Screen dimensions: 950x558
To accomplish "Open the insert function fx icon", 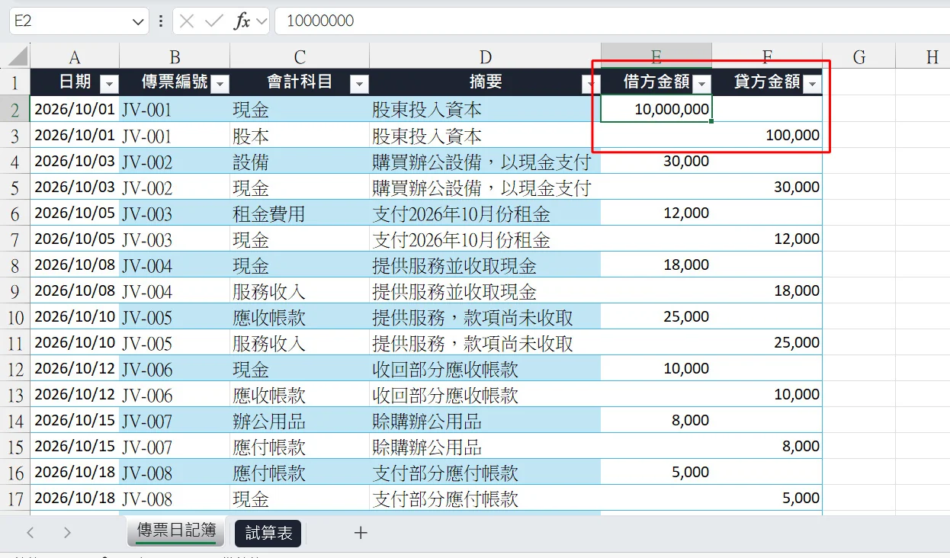I will [242, 21].
